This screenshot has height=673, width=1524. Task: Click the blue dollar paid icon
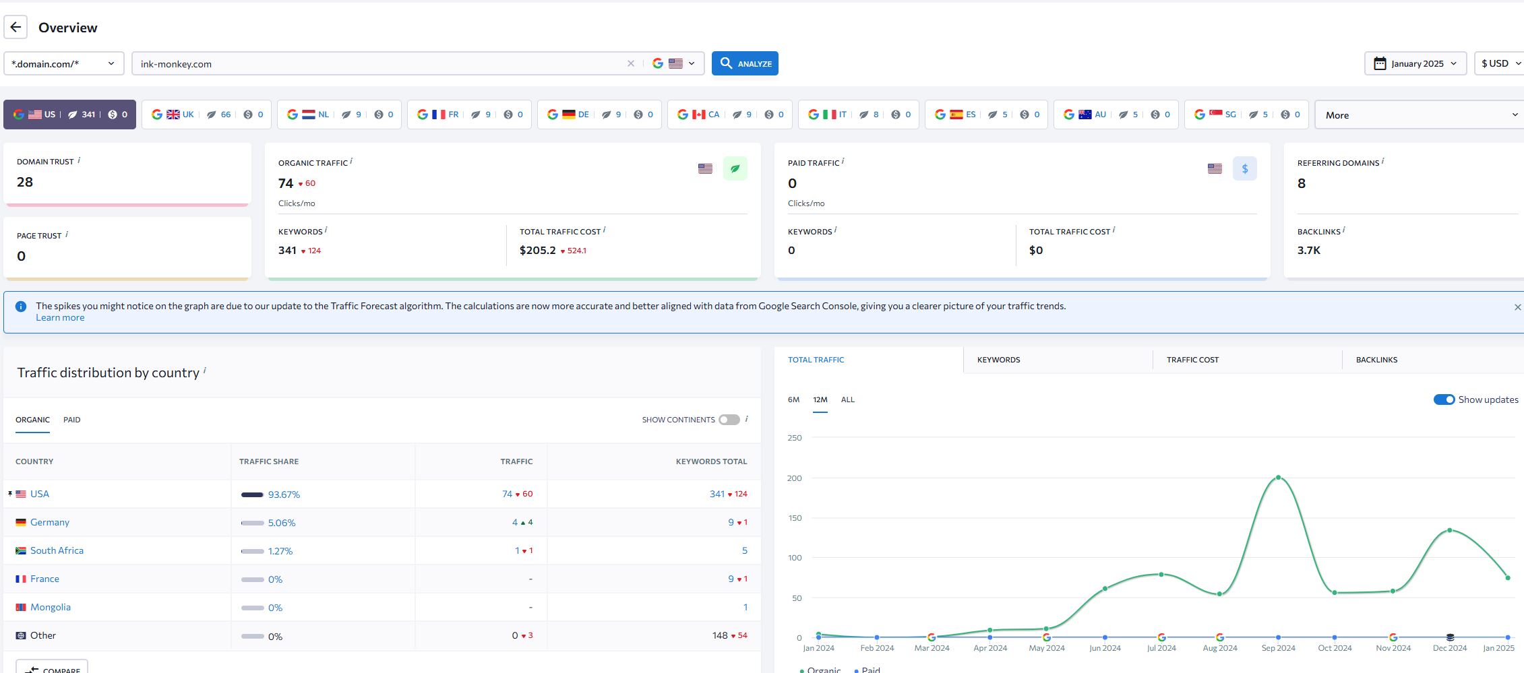[x=1244, y=168]
